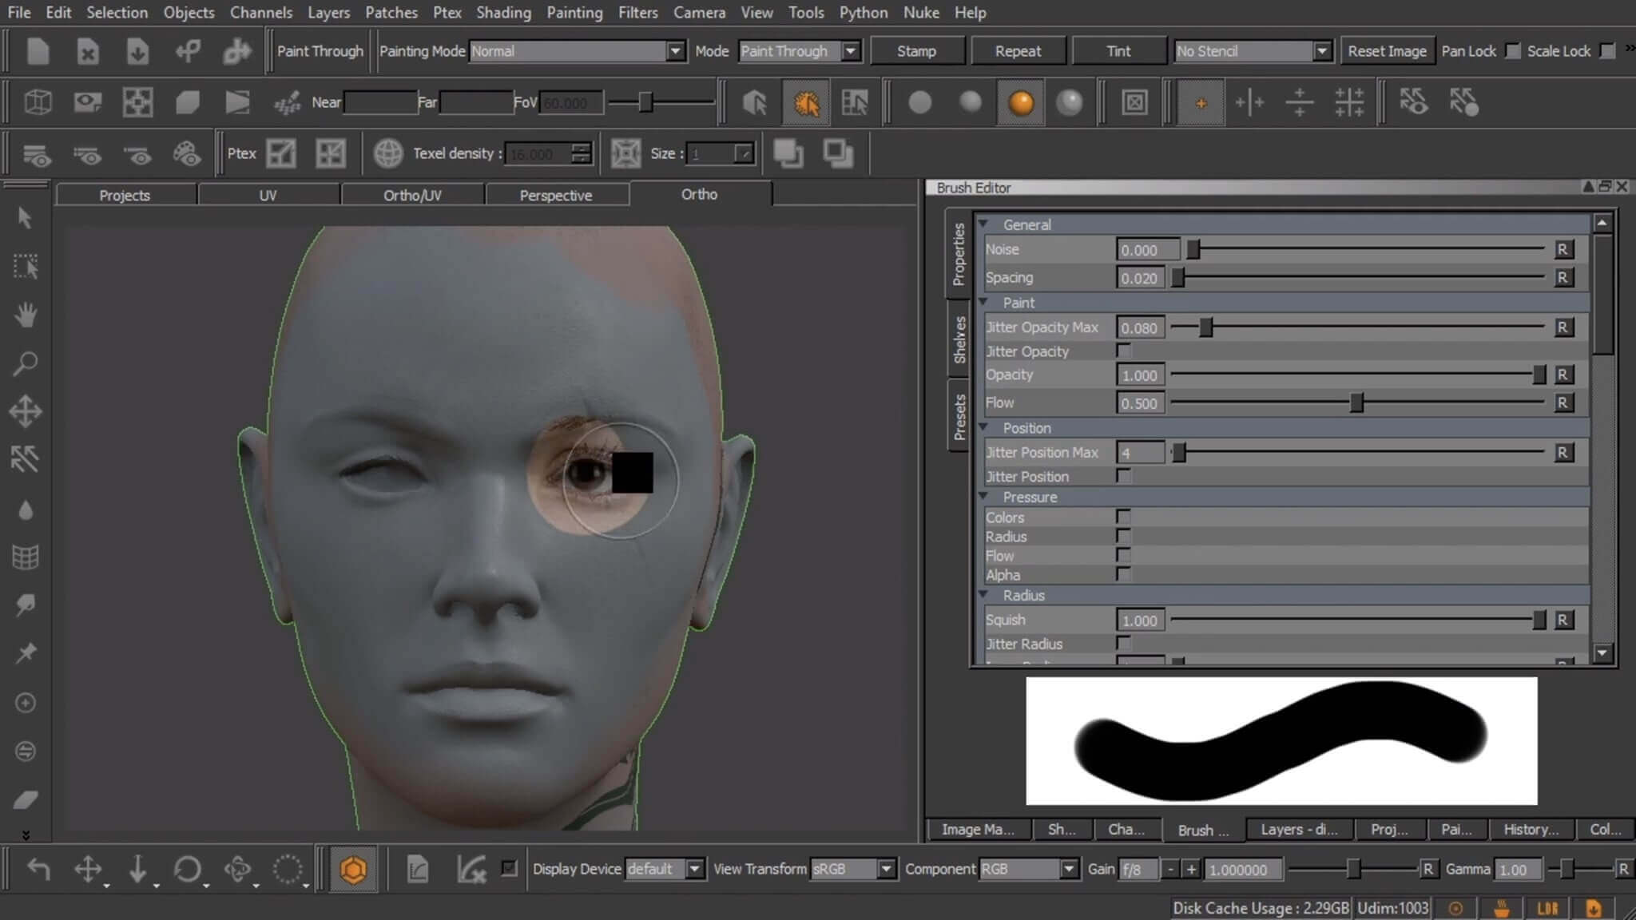Check the Pressure Radius checkbox
1636x920 pixels.
(x=1124, y=536)
